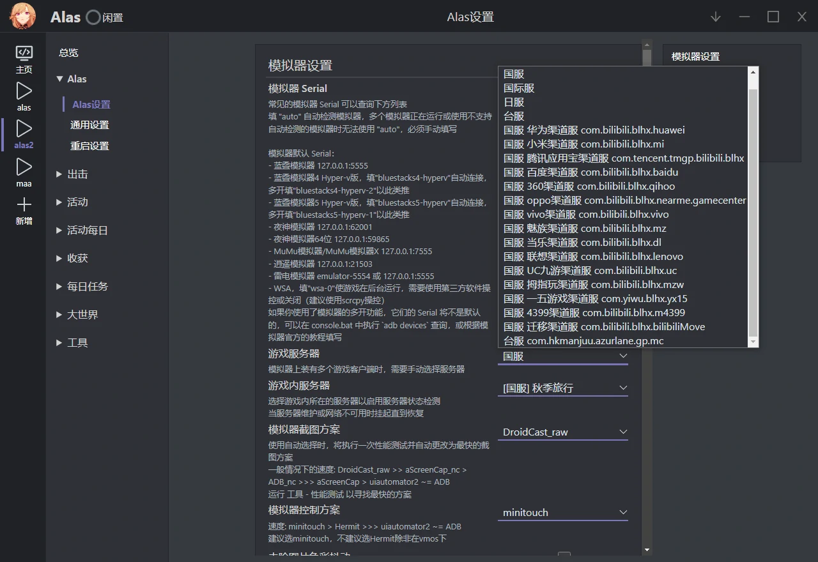This screenshot has height=562, width=818.
Task: Click the server list scrollbar up arrow
Action: (x=753, y=71)
